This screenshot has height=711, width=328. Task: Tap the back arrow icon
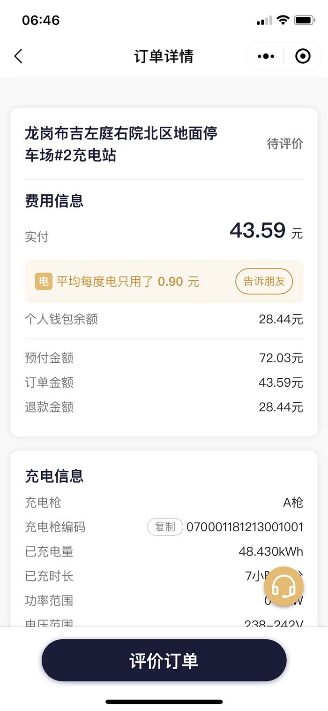coord(18,56)
